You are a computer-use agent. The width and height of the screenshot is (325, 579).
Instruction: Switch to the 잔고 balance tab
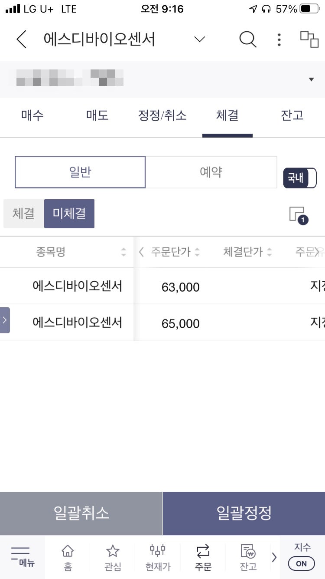292,115
